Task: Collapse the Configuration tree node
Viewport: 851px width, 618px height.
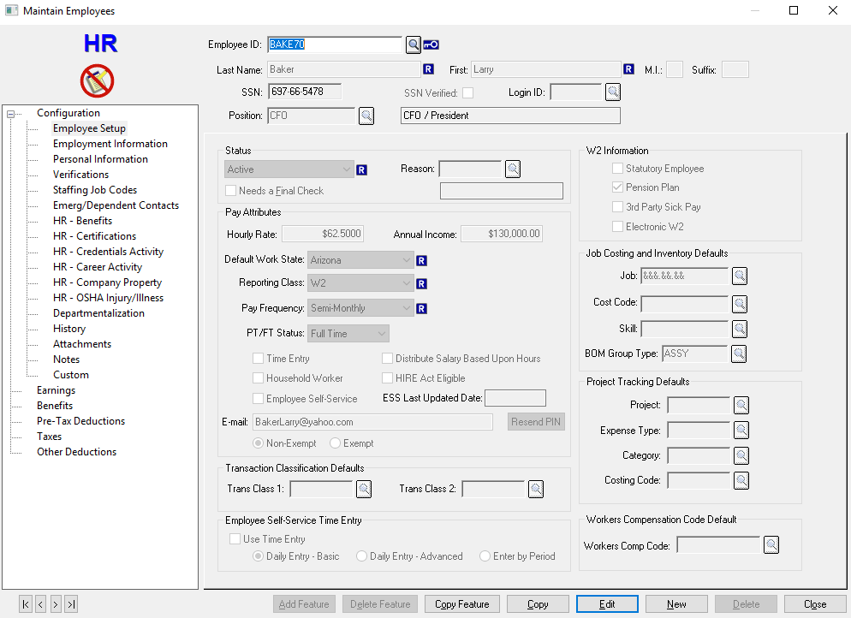Action: click(10, 113)
